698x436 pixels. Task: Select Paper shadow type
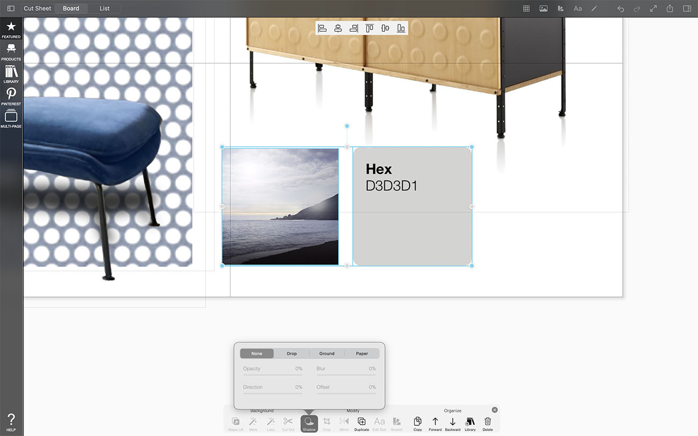click(362, 353)
